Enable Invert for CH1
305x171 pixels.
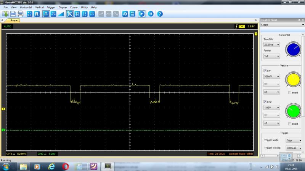[x=290, y=92]
